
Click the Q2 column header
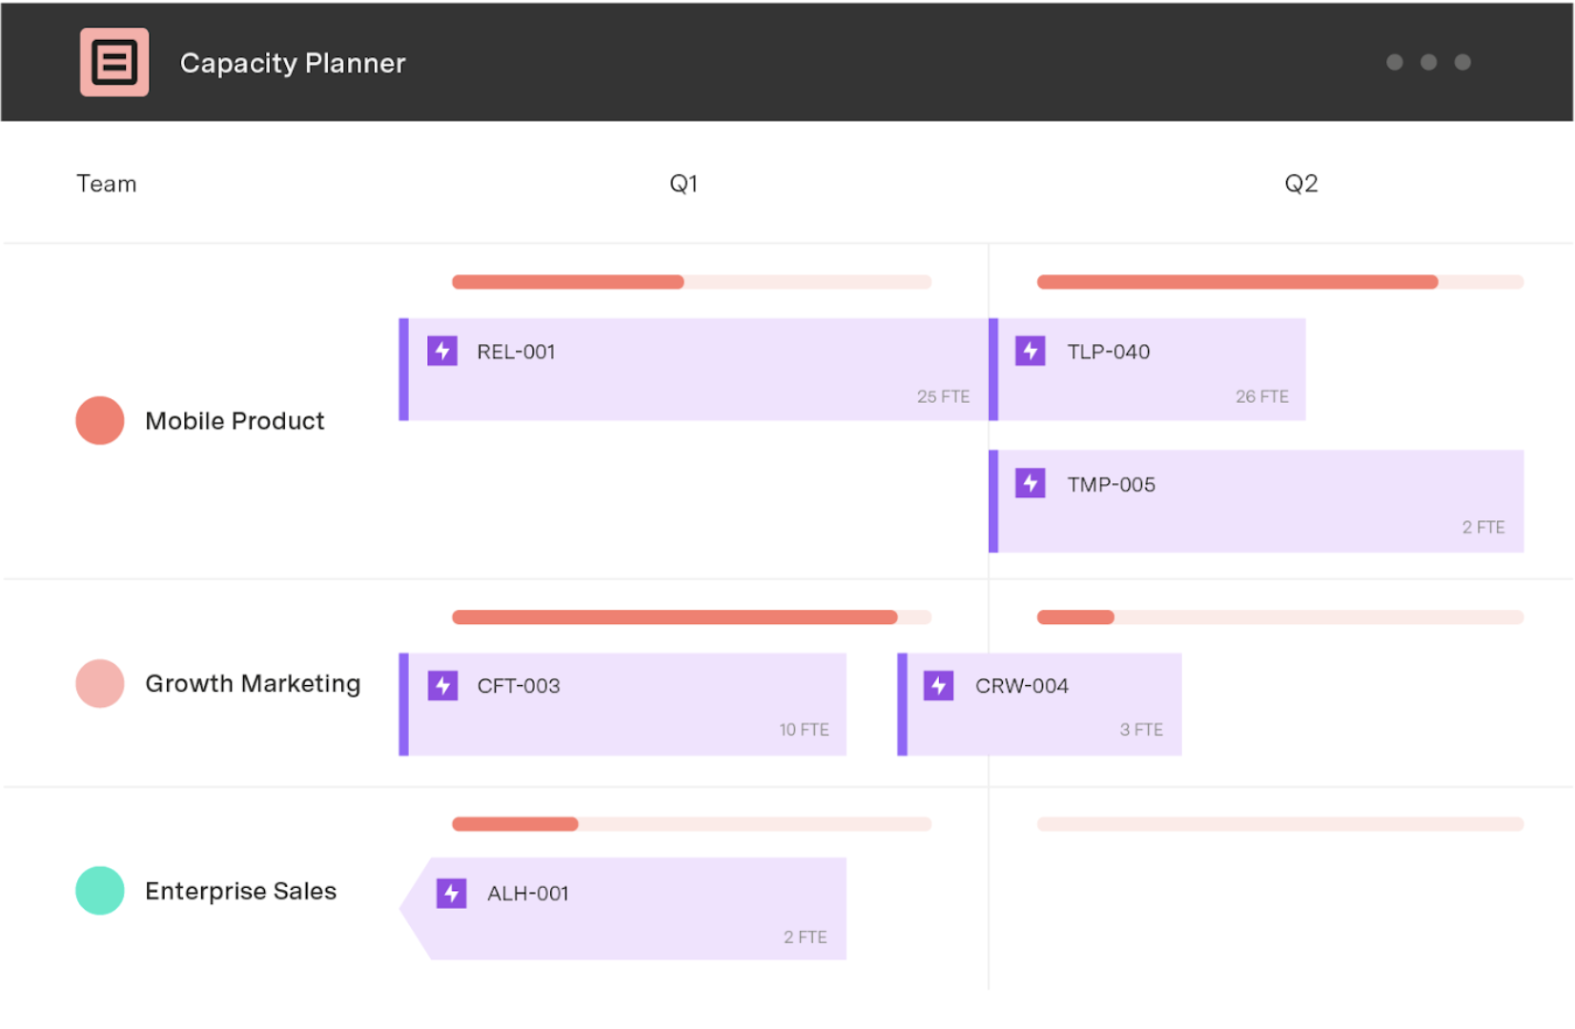pos(1301,184)
